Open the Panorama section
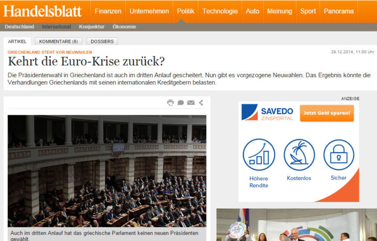Image resolution: width=377 pixels, height=241 pixels. click(339, 11)
